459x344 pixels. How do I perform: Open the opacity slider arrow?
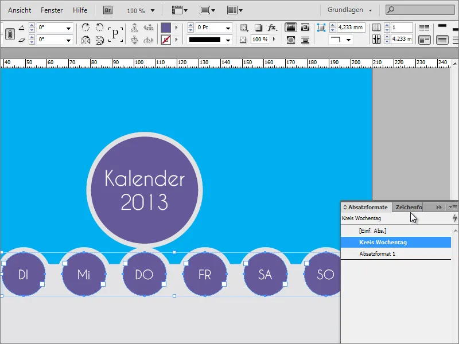[x=274, y=39]
